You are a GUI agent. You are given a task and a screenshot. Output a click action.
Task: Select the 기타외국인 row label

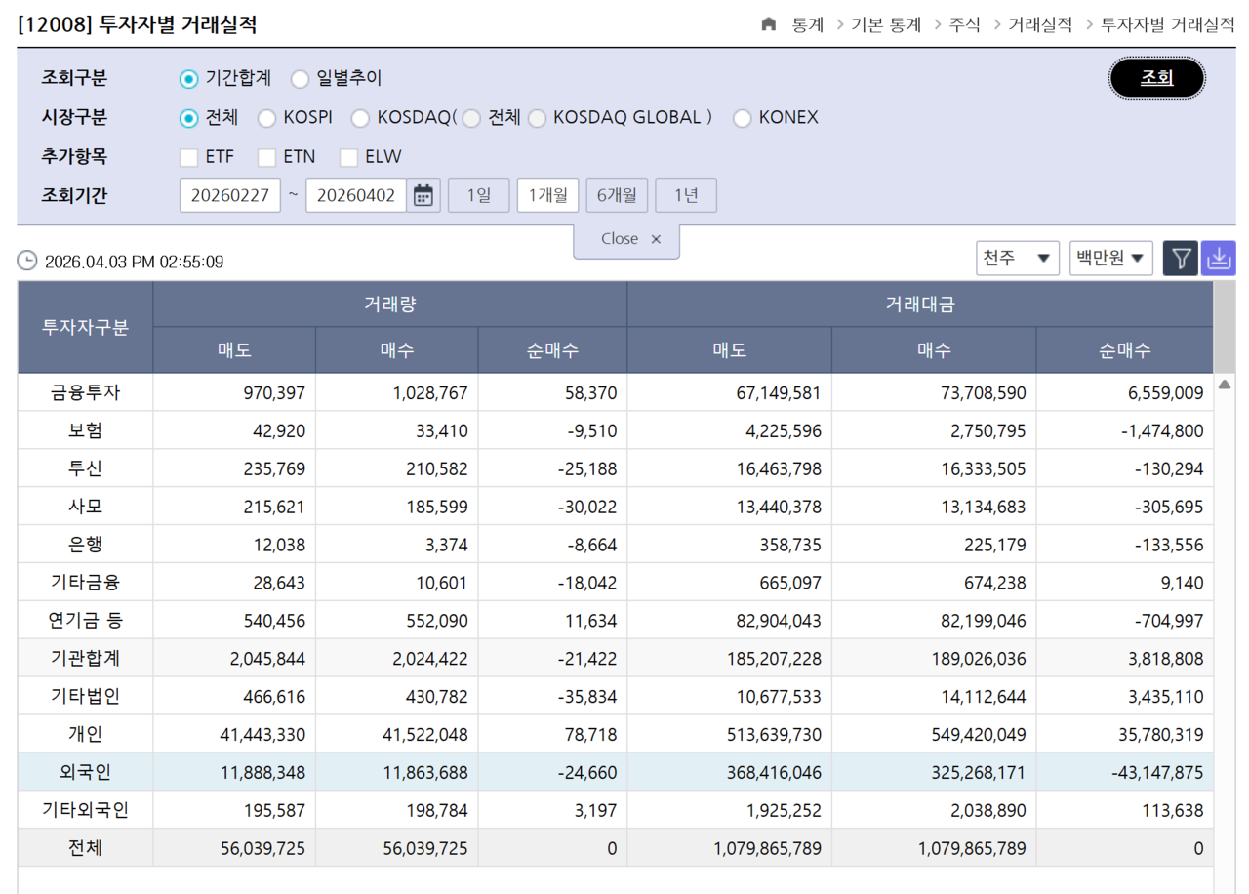tap(85, 810)
